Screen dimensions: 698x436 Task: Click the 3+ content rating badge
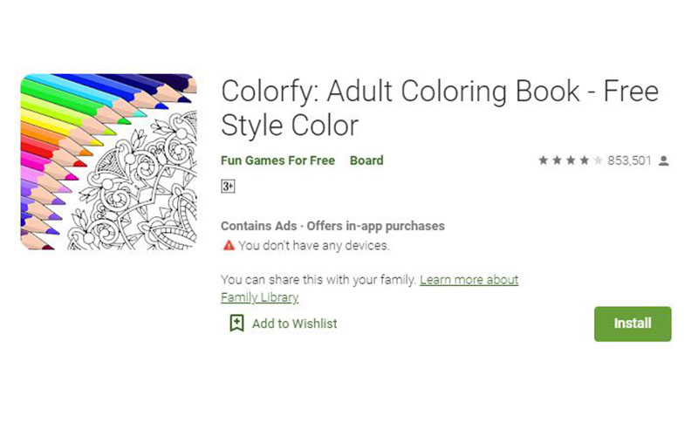click(x=228, y=186)
